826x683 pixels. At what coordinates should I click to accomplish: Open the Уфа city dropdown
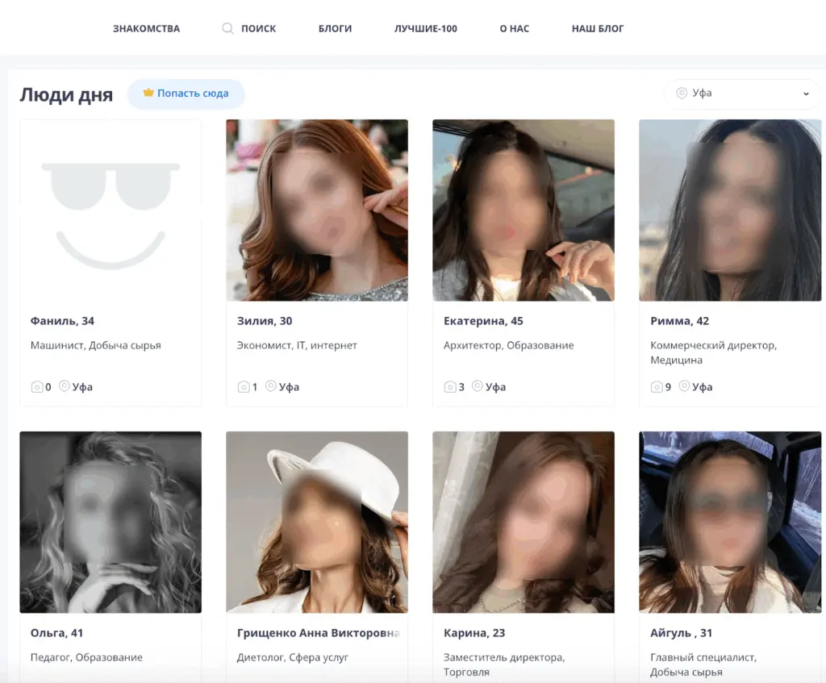tap(740, 94)
